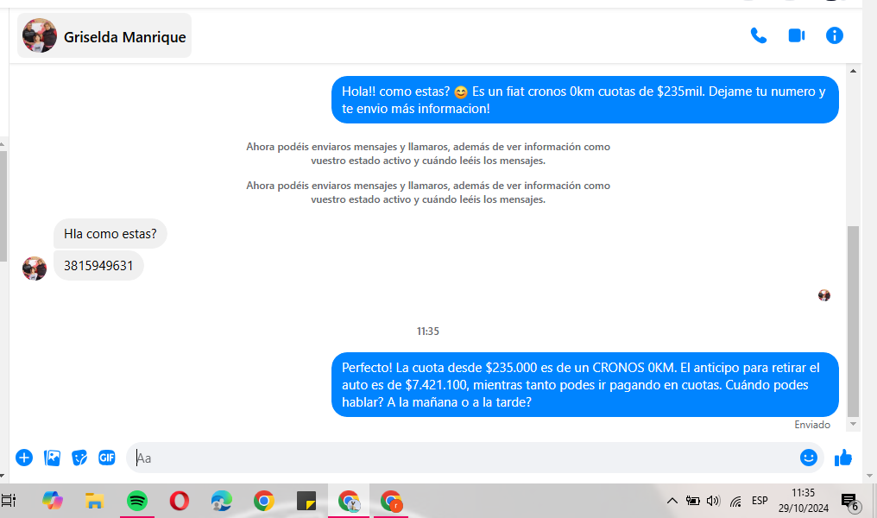Click the 11:35 chat timestamp

[x=428, y=332]
